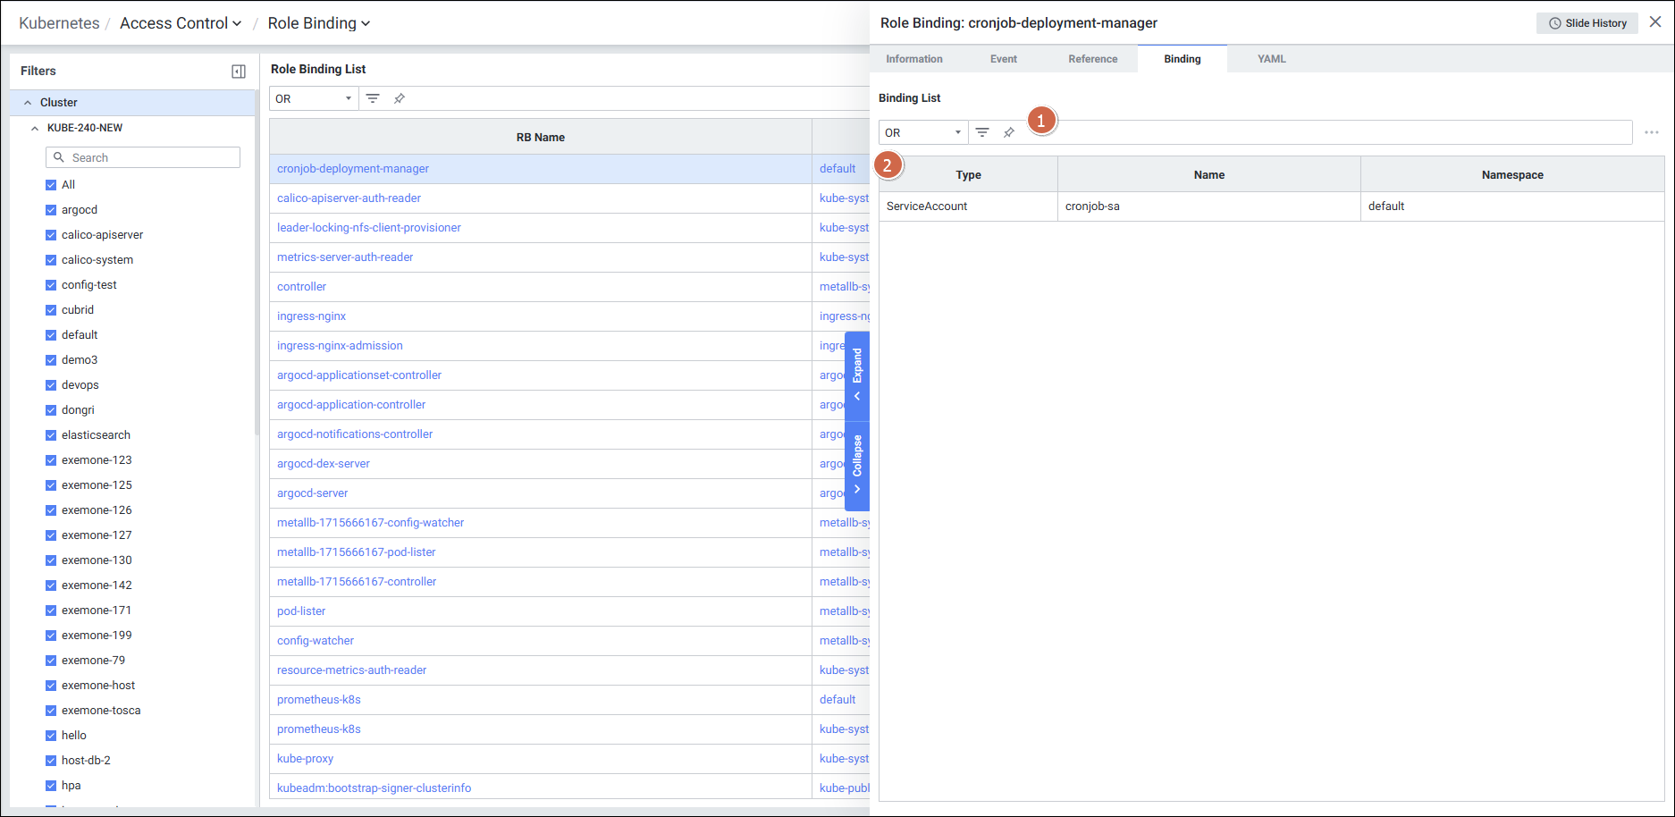Viewport: 1675px width, 817px height.
Task: Open Slide History
Action: coord(1587,23)
